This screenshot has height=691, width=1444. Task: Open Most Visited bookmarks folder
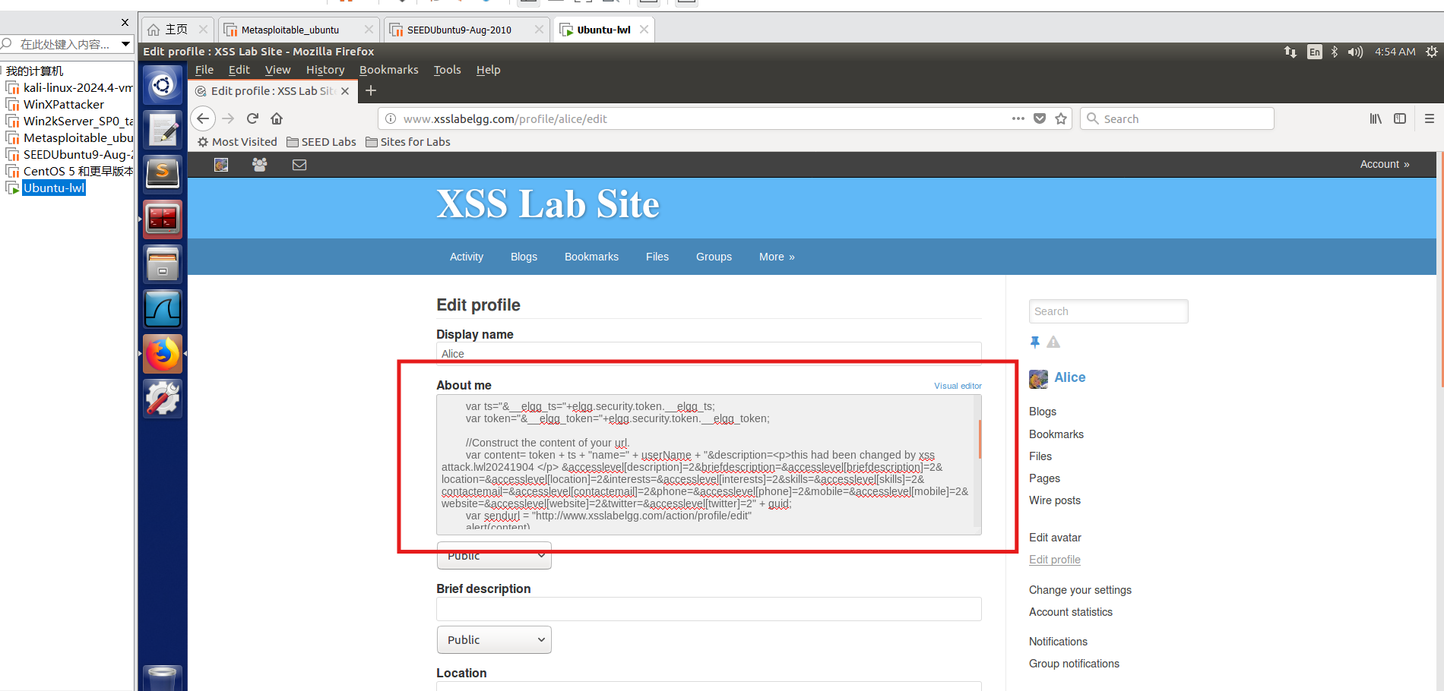click(237, 142)
